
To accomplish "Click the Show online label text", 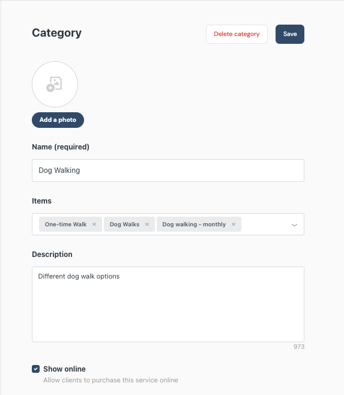I will point(64,369).
